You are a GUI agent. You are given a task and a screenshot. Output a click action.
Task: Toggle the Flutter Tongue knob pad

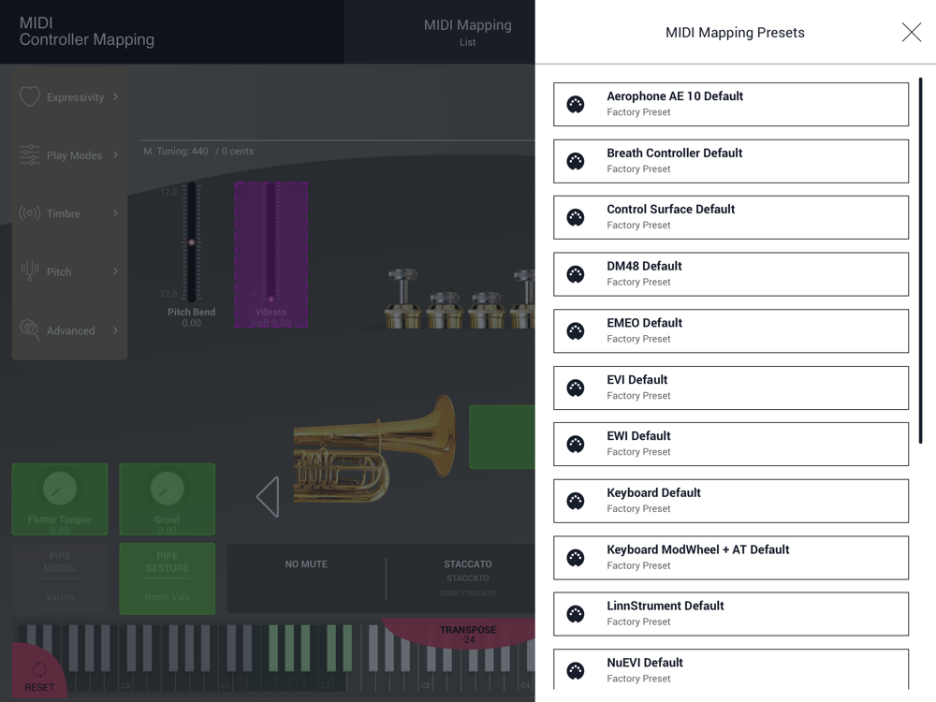coord(60,499)
